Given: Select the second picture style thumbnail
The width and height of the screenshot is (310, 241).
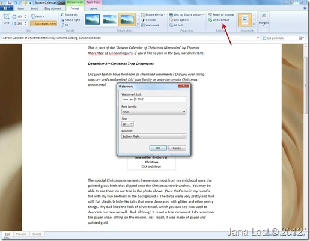Looking at the screenshot, I should coord(110,20).
